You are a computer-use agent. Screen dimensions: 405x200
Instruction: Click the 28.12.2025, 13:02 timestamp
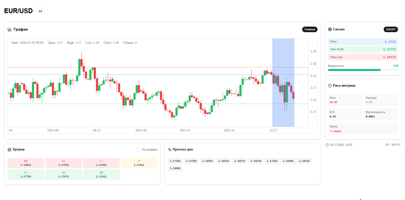tap(341, 145)
